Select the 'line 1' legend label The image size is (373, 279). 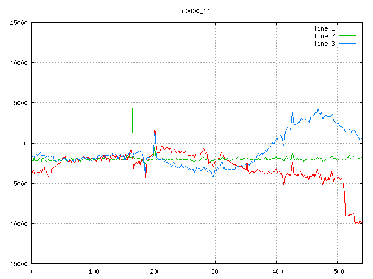click(x=324, y=28)
